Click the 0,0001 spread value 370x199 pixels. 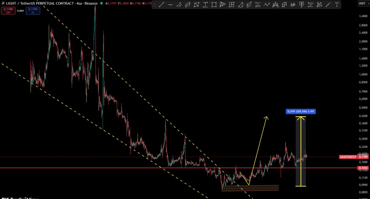[20, 10]
